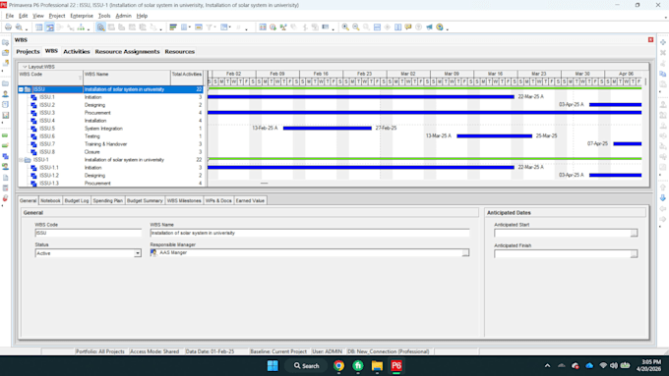This screenshot has width=669, height=376.
Task: Click the Windows Start button
Action: [x=273, y=366]
